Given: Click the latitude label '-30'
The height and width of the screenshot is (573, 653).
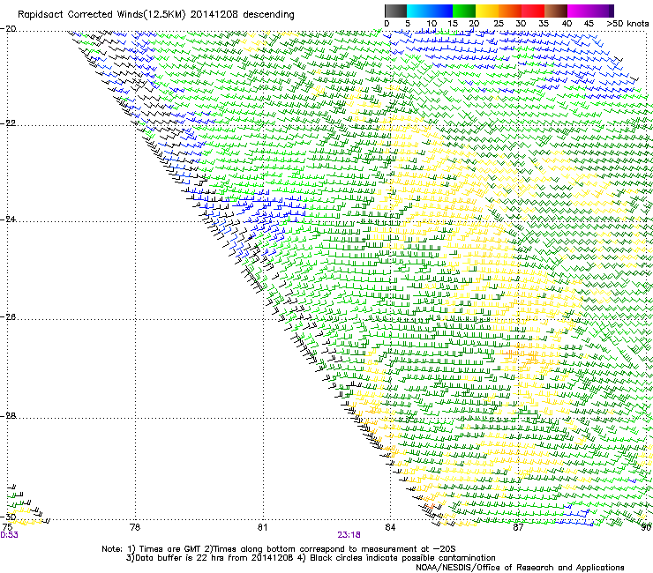Looking at the screenshot, I should click(8, 517).
